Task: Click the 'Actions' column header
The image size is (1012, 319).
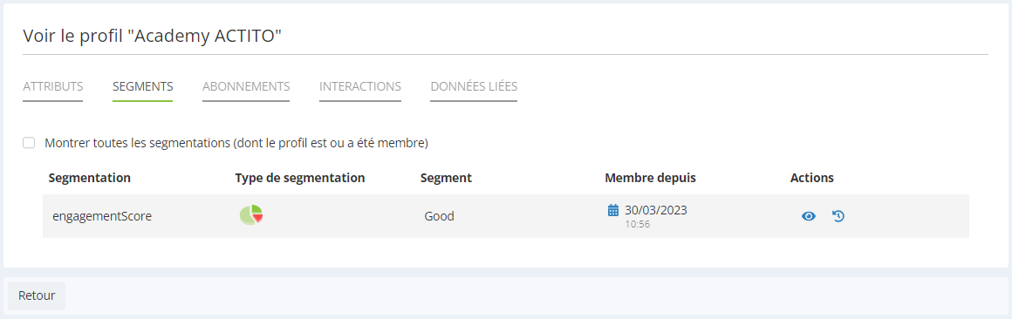Action: coord(812,178)
